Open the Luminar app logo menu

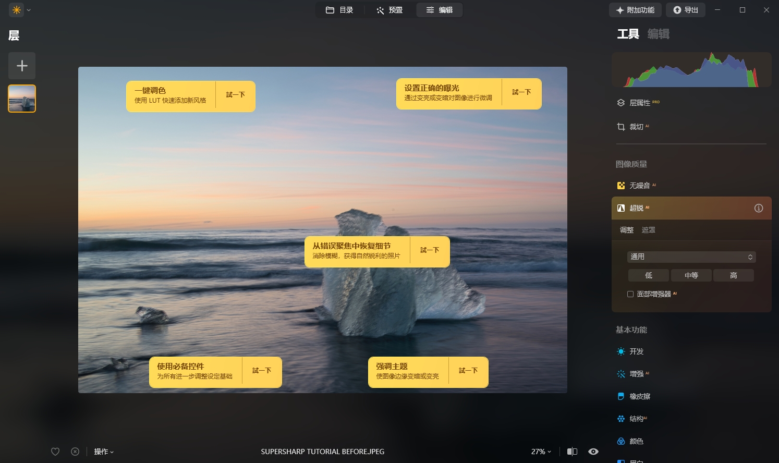pyautogui.click(x=17, y=10)
